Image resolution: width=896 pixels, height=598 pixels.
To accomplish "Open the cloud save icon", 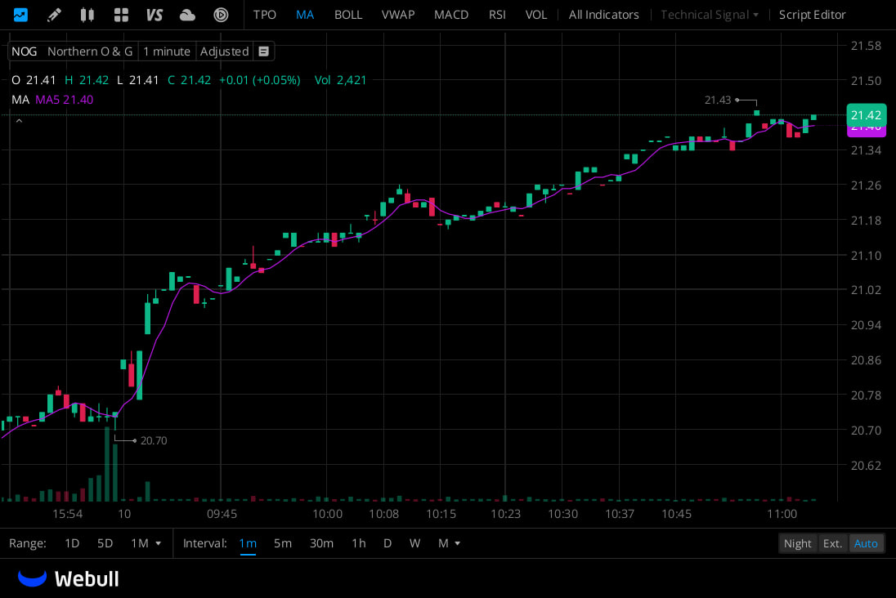I will coord(187,15).
